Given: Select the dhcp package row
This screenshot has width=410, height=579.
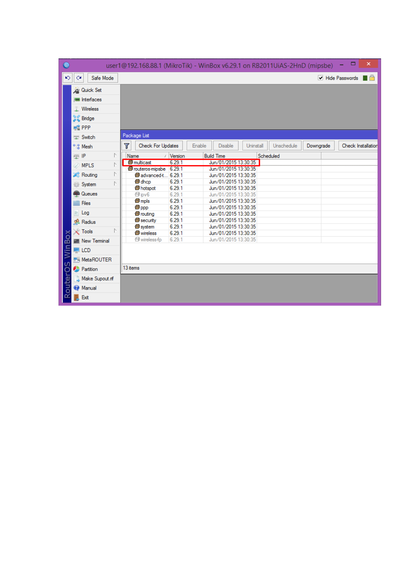Looking at the screenshot, I should (250, 182).
